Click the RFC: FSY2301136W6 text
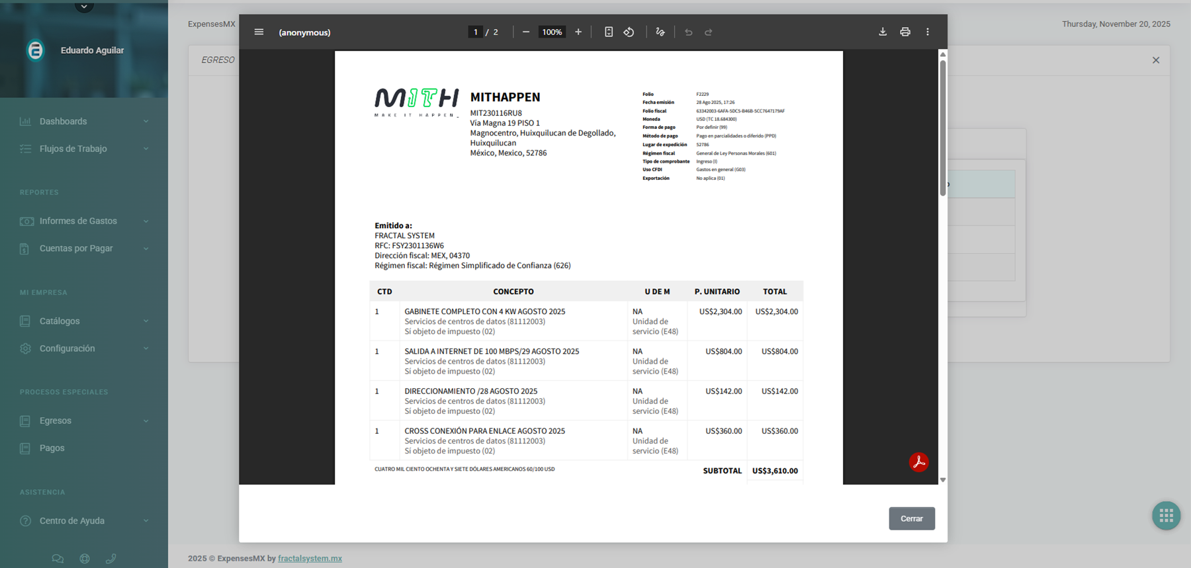This screenshot has height=568, width=1191. point(409,245)
